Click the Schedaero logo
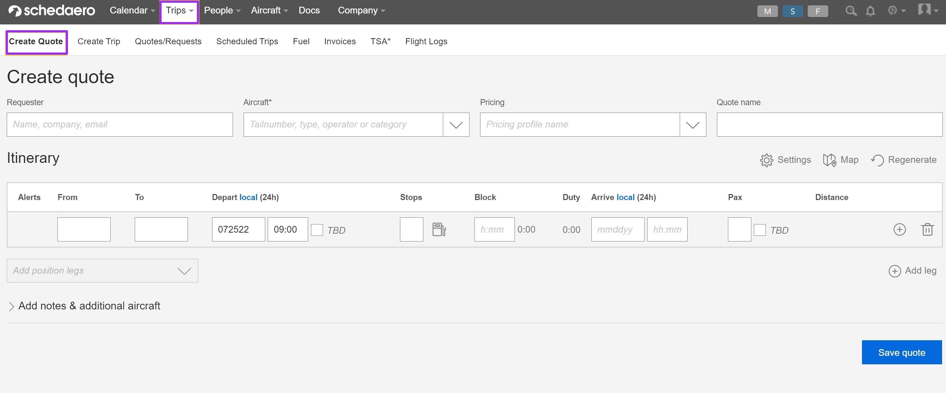This screenshot has height=393, width=946. coord(52,11)
